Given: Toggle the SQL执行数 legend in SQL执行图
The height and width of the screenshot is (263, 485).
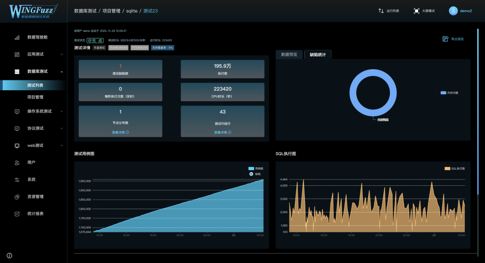Looking at the screenshot, I should point(454,168).
